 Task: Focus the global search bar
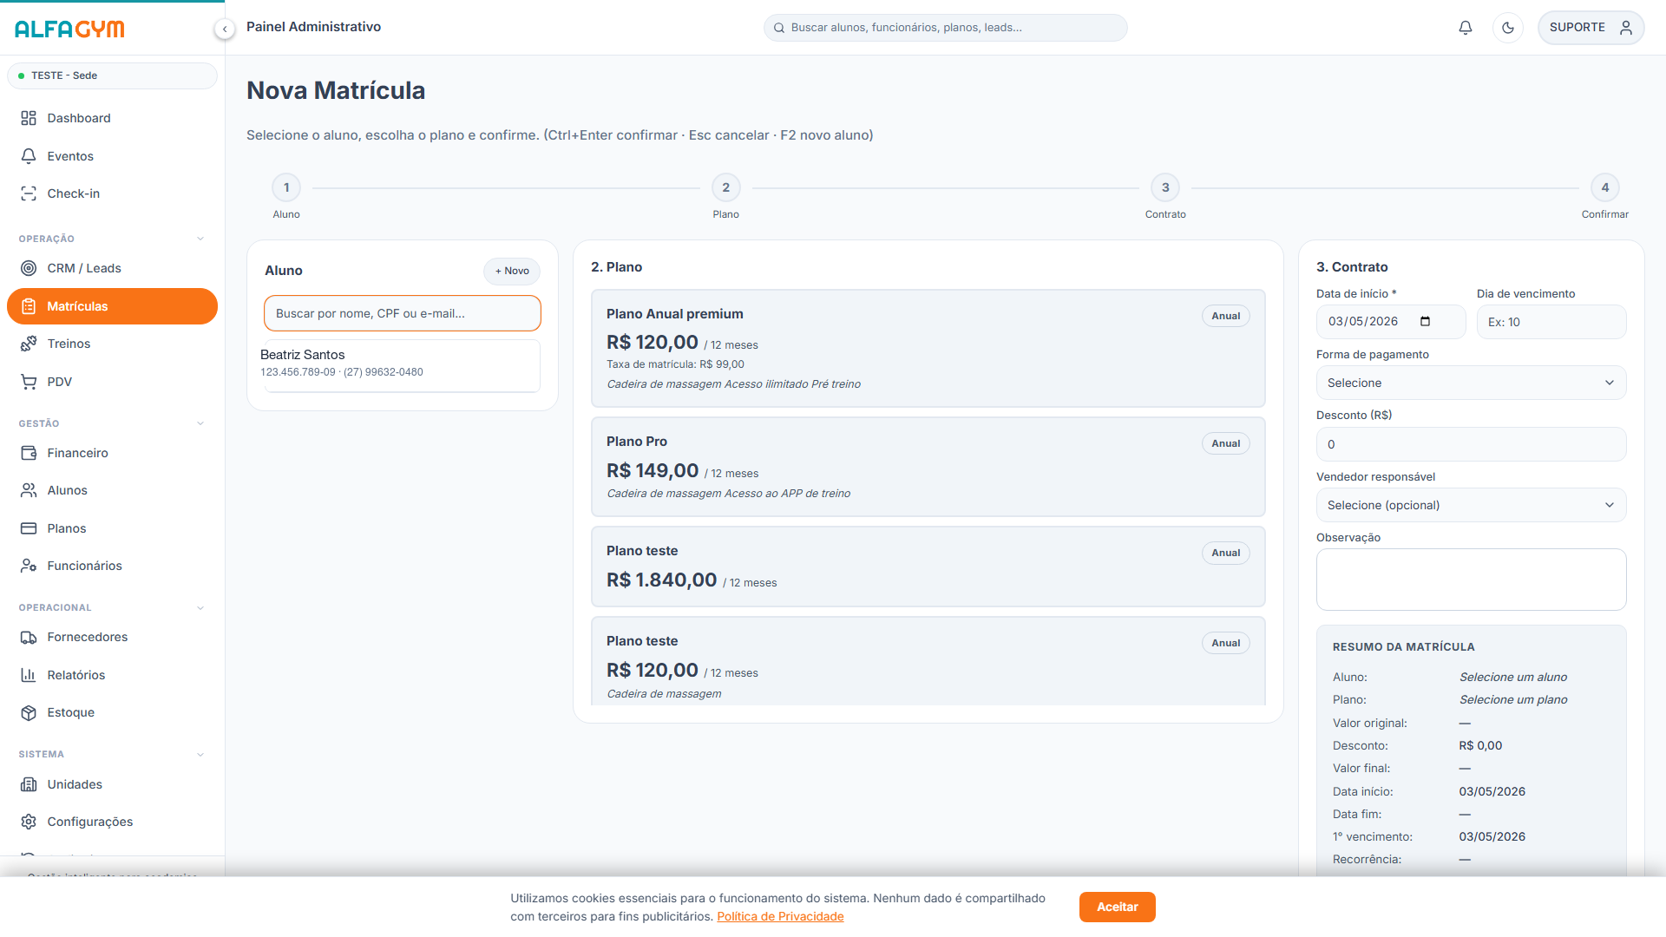[945, 28]
